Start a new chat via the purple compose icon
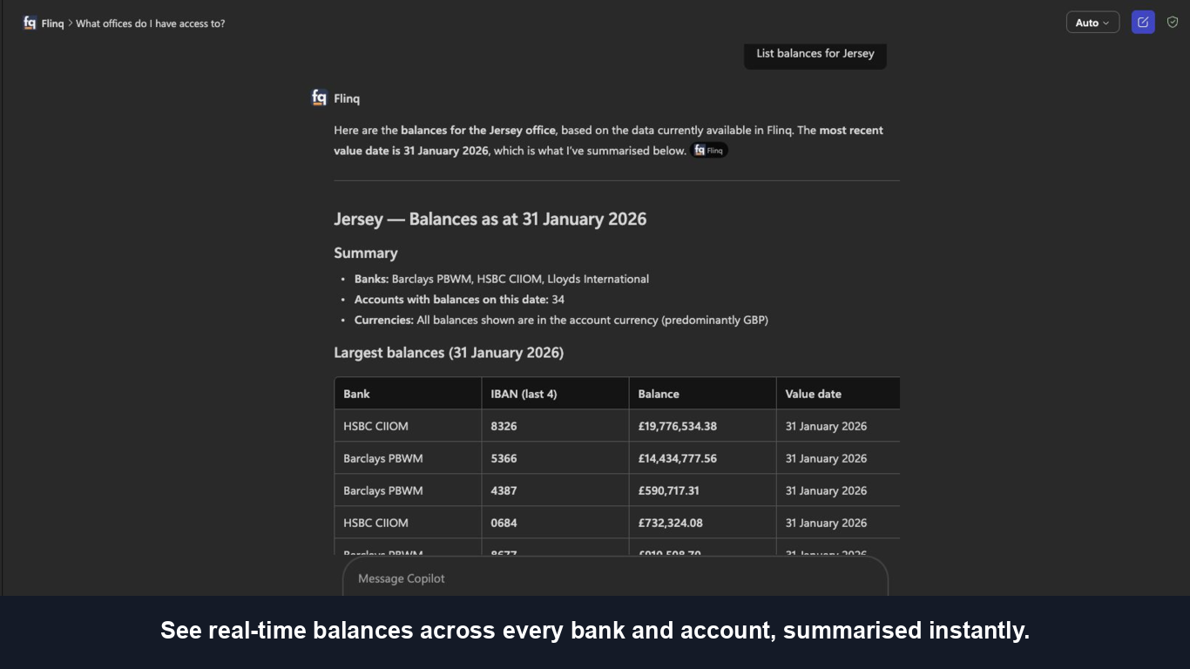 click(1143, 23)
